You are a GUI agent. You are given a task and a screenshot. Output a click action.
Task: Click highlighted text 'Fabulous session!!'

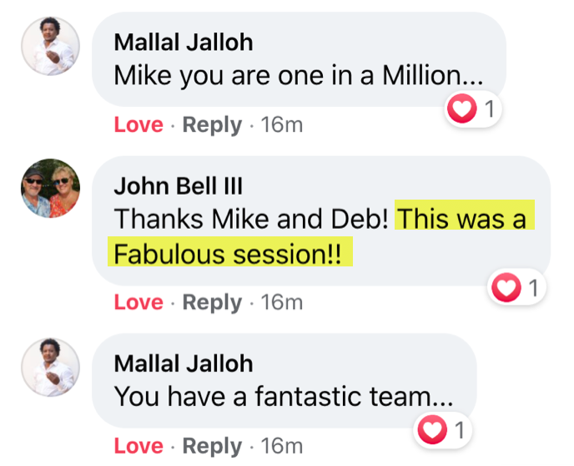227,254
